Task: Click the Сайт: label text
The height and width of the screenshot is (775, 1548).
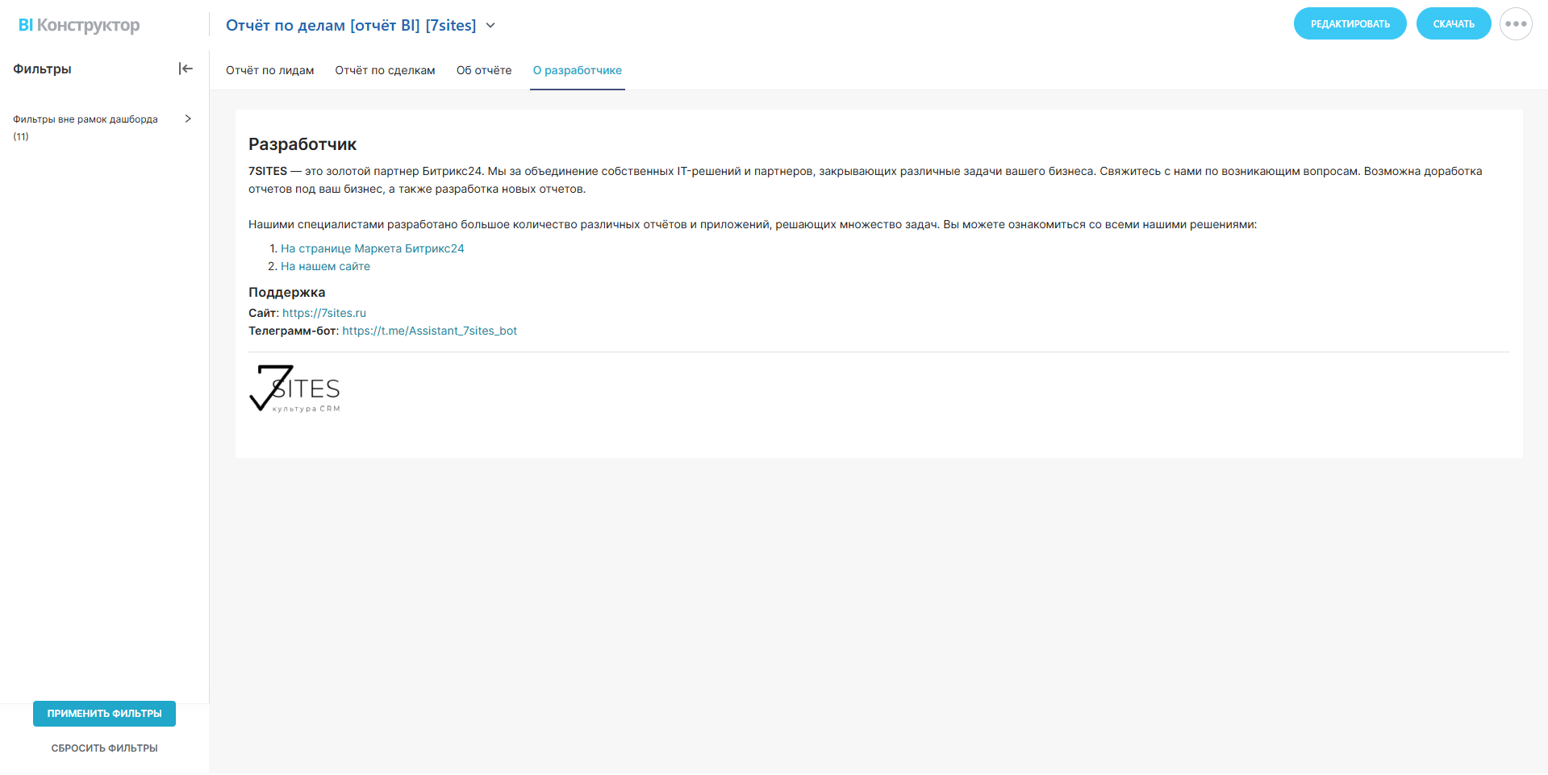Action: [x=264, y=313]
